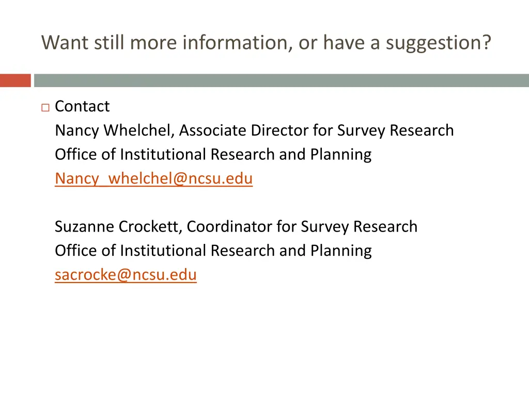Open the sacrocke@ncsu.edu email link
The width and height of the screenshot is (529, 396).
pyautogui.click(x=126, y=275)
